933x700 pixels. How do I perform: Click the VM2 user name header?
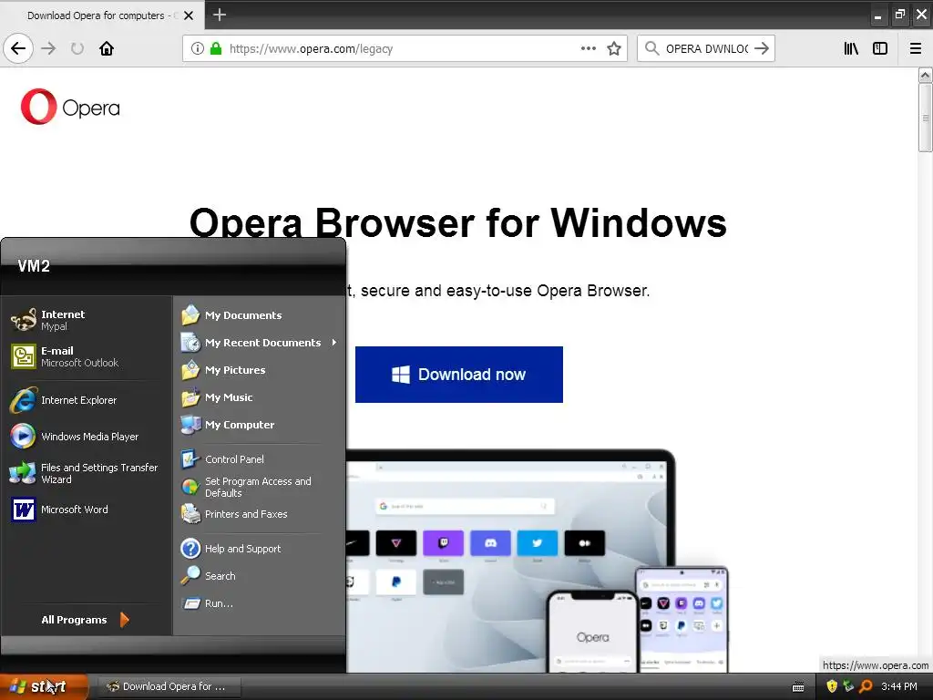(34, 266)
